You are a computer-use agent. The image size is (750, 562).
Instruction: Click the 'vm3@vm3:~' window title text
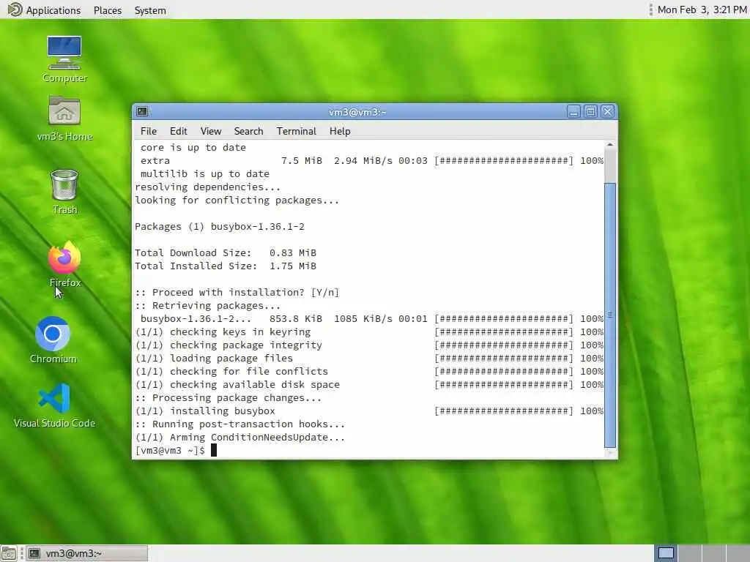tap(357, 112)
